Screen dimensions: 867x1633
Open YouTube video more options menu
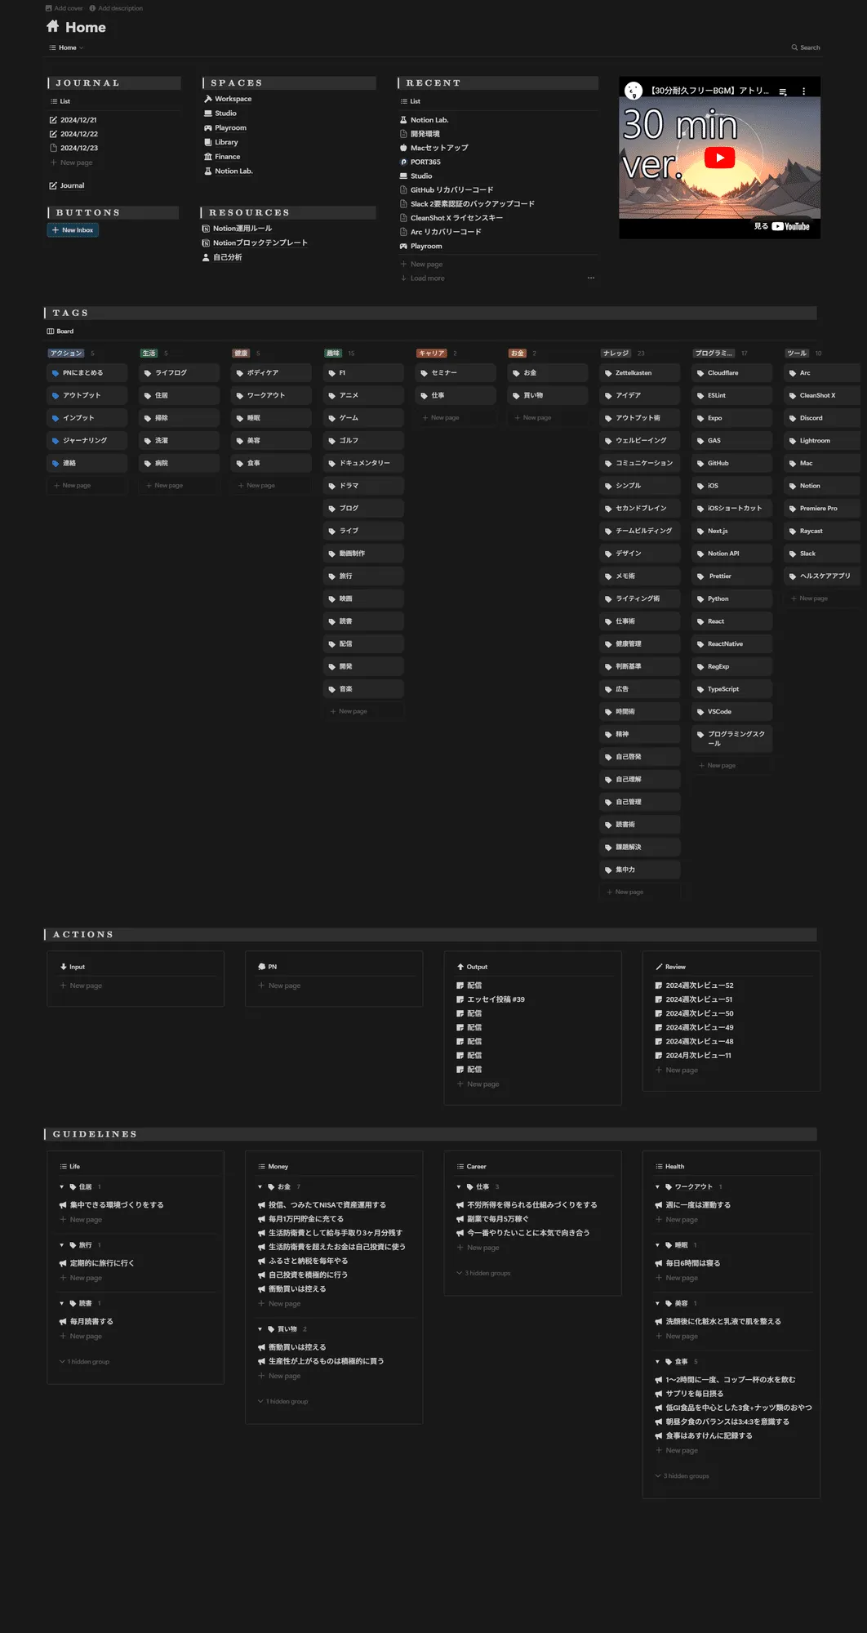click(x=804, y=91)
